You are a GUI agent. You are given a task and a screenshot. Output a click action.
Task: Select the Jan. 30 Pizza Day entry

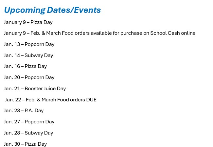(25, 144)
